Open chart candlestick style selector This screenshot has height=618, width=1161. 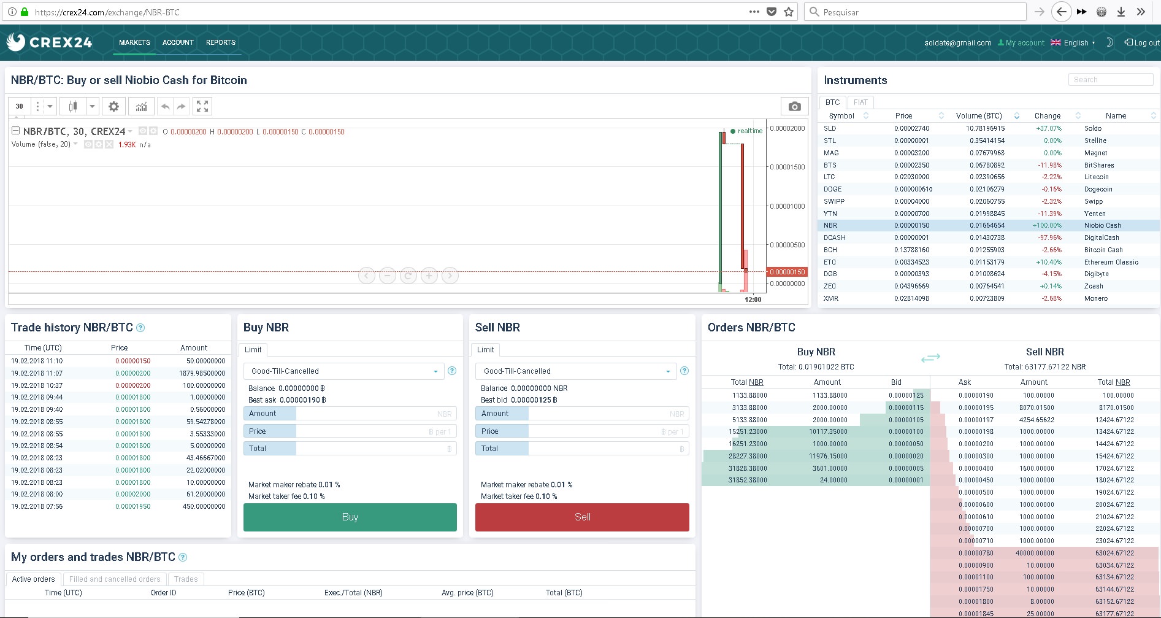pyautogui.click(x=73, y=106)
